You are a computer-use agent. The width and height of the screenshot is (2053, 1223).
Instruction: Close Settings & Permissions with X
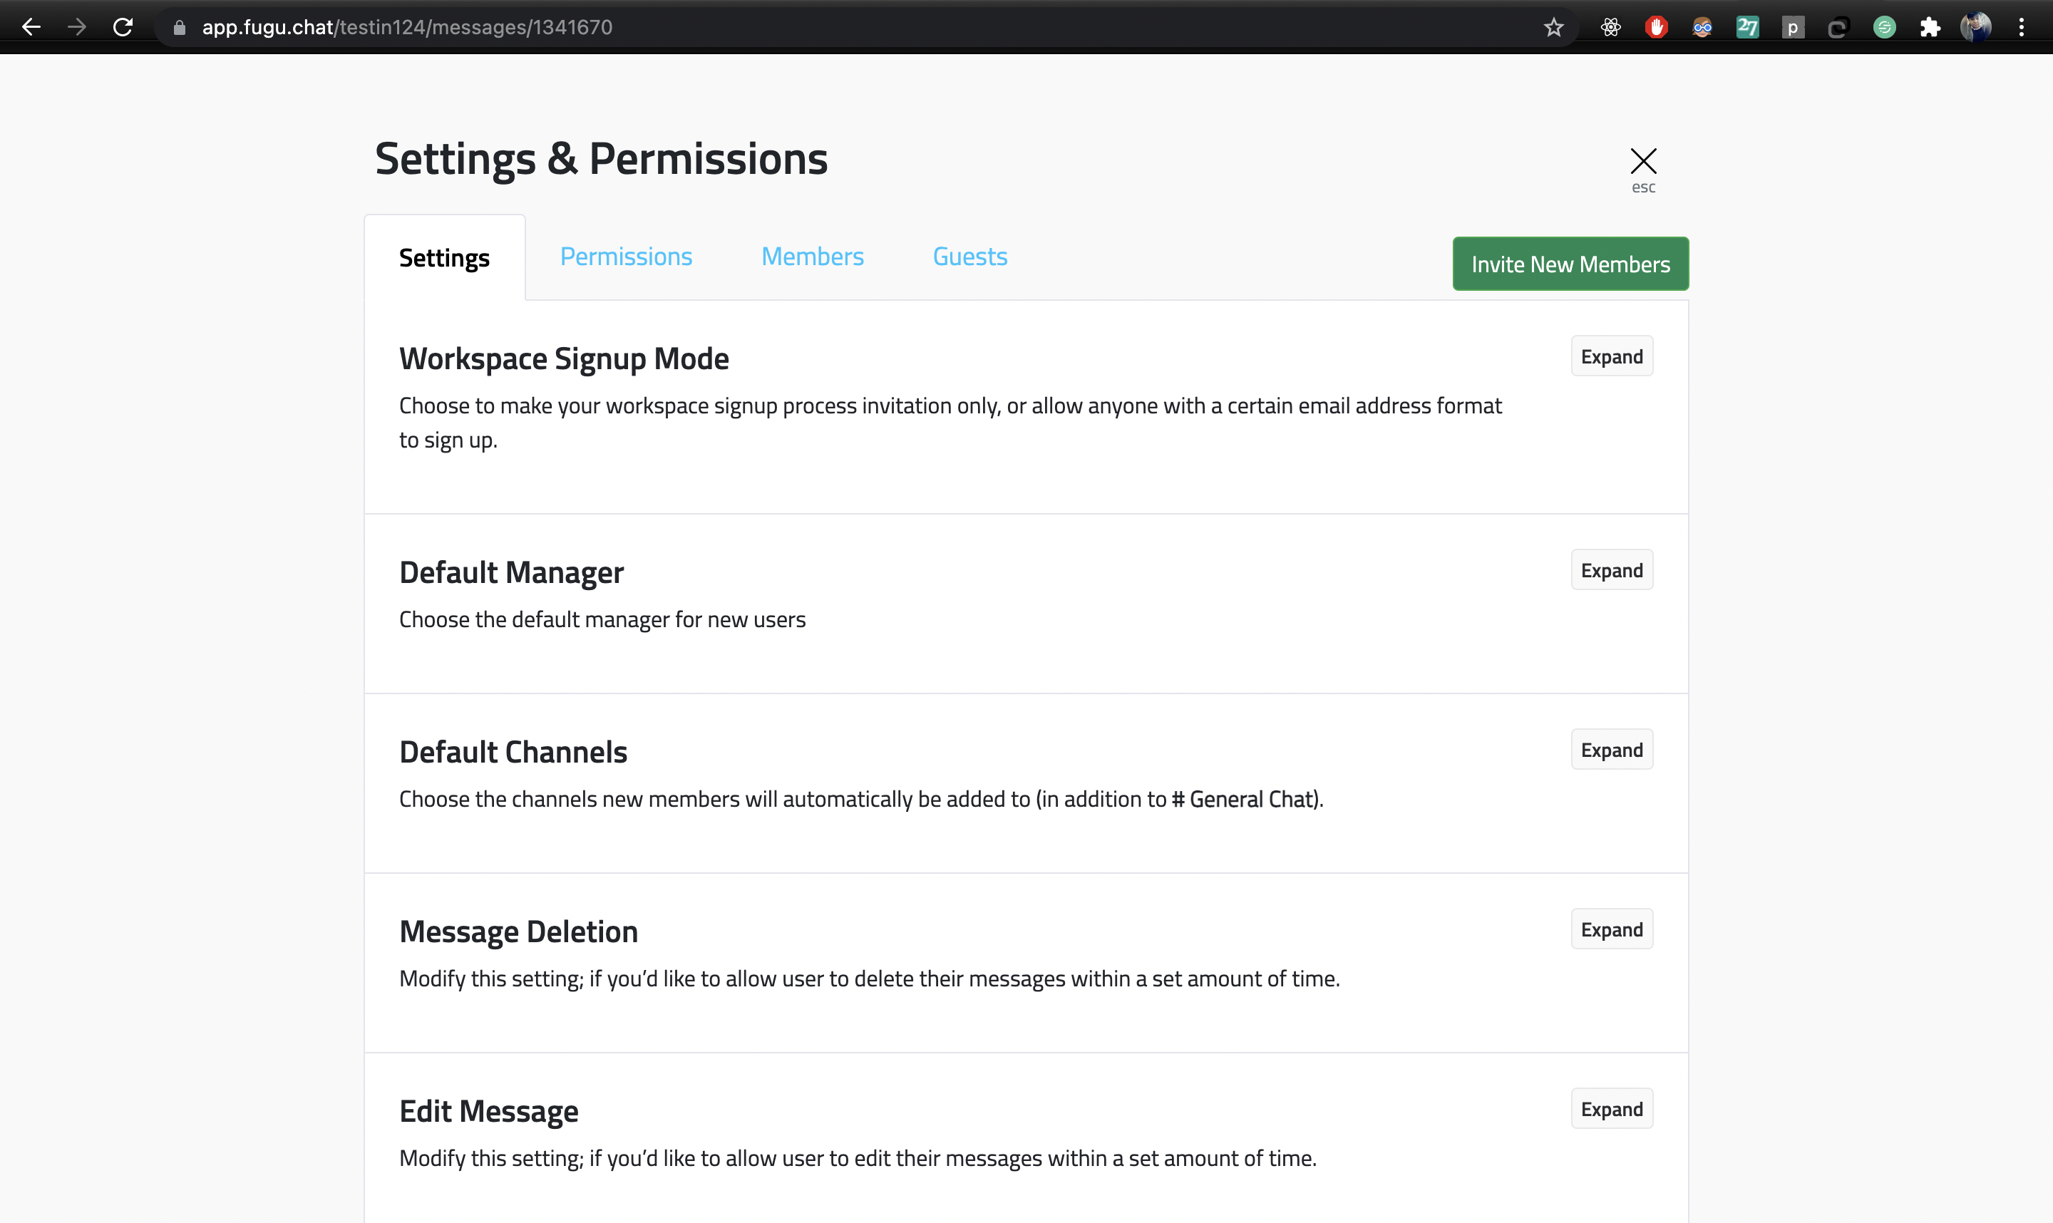1642,162
